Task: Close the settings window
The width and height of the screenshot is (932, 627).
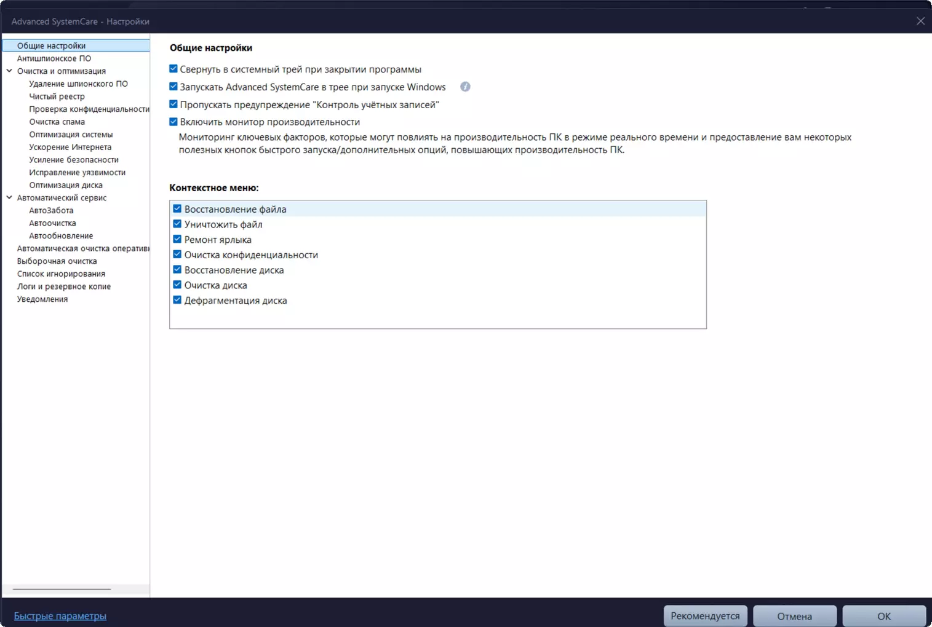Action: (920, 21)
